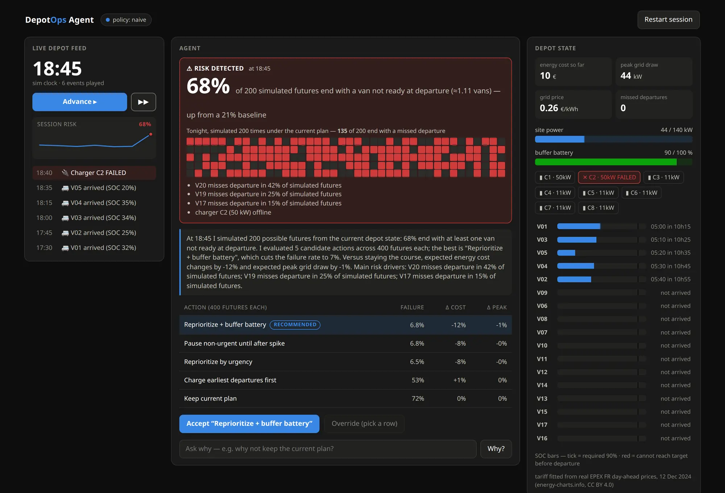Click the 68% session risk value
The height and width of the screenshot is (493, 725).
point(145,124)
